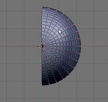The width and height of the screenshot is (108, 102).
Task: Select the topmost vertex of the straight edge
Action: 42,7
